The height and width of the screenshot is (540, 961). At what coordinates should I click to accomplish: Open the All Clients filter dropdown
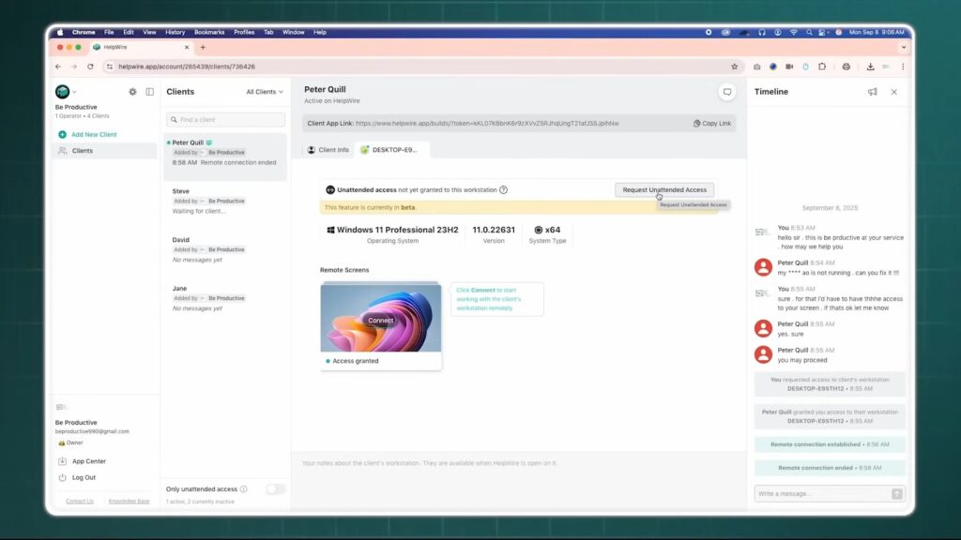pyautogui.click(x=265, y=92)
